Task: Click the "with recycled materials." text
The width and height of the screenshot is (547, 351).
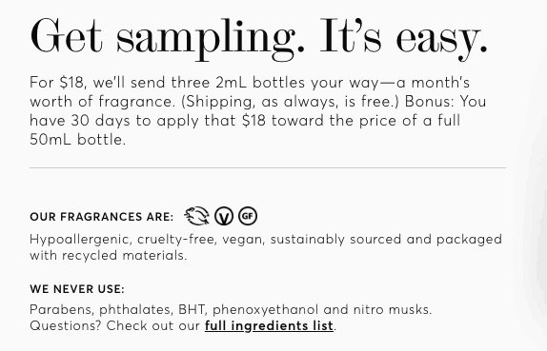Action: click(109, 256)
